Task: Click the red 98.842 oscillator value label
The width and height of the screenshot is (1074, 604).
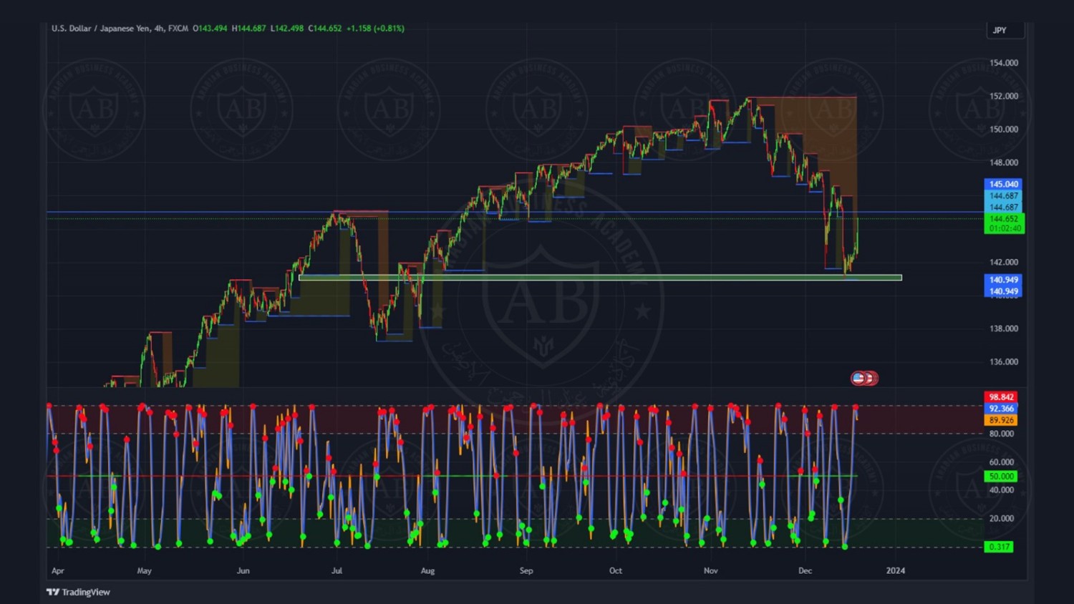Action: [1001, 397]
